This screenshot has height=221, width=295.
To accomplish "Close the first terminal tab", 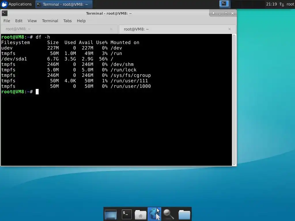I will 111,29.
